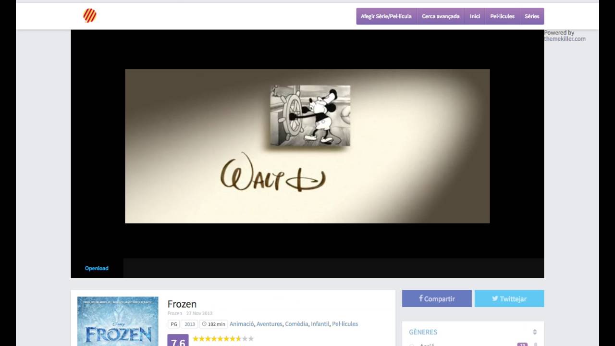Share on Facebook with Compartir button

(x=437, y=298)
